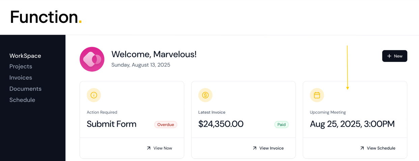Viewport: 419px width, 161px height.
Task: Open Schedule in the sidebar
Action: 22,100
